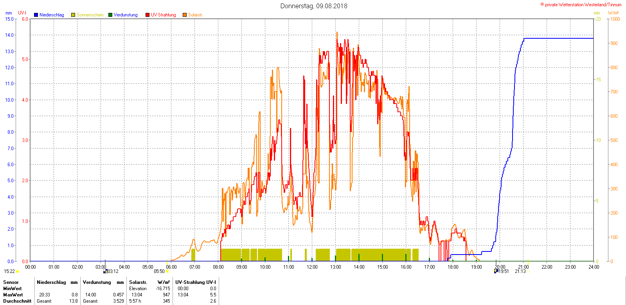Viewport: 626px width, 305px height.
Task: Click the 06:00 tick on the time axis
Action: pos(171,267)
